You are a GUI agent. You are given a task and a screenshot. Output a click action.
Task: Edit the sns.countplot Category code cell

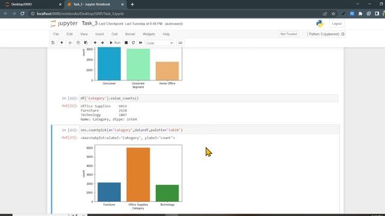coord(209,130)
